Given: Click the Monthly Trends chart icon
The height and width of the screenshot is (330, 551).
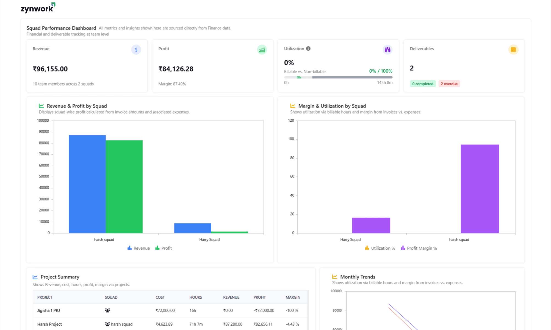Looking at the screenshot, I should tap(334, 277).
